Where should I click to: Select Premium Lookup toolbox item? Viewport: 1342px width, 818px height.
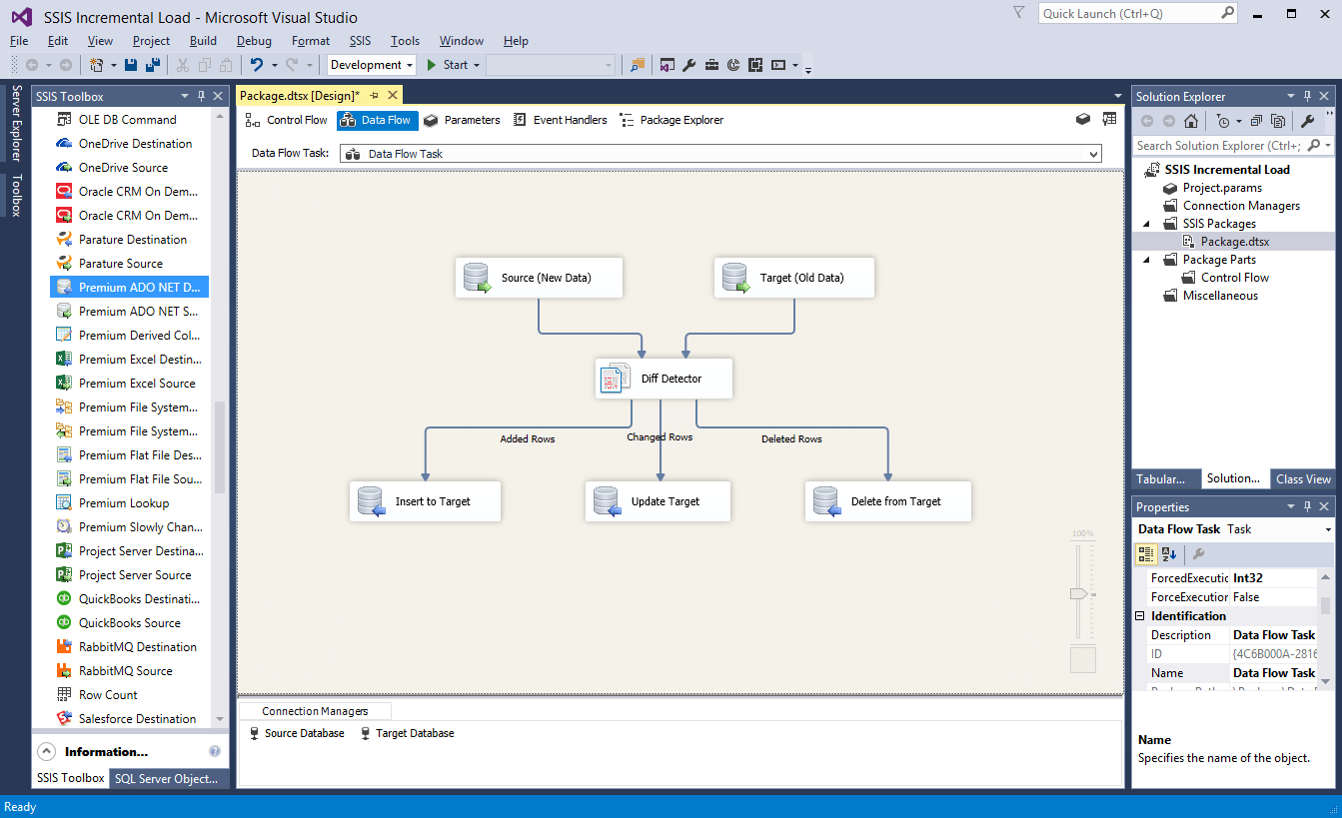point(124,503)
